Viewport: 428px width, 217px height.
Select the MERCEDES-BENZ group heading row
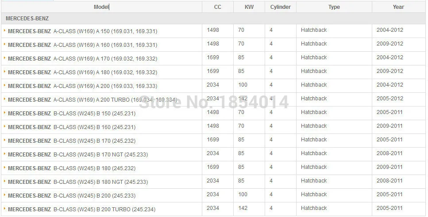tap(213, 19)
